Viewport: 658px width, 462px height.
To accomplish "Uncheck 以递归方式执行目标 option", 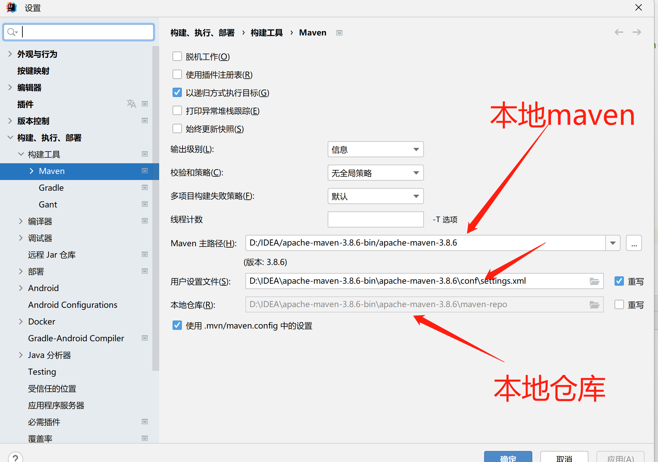I will (x=177, y=92).
